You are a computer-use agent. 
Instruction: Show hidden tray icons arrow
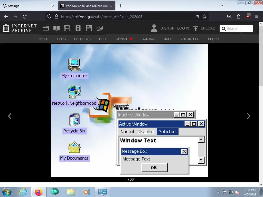tap(218, 192)
